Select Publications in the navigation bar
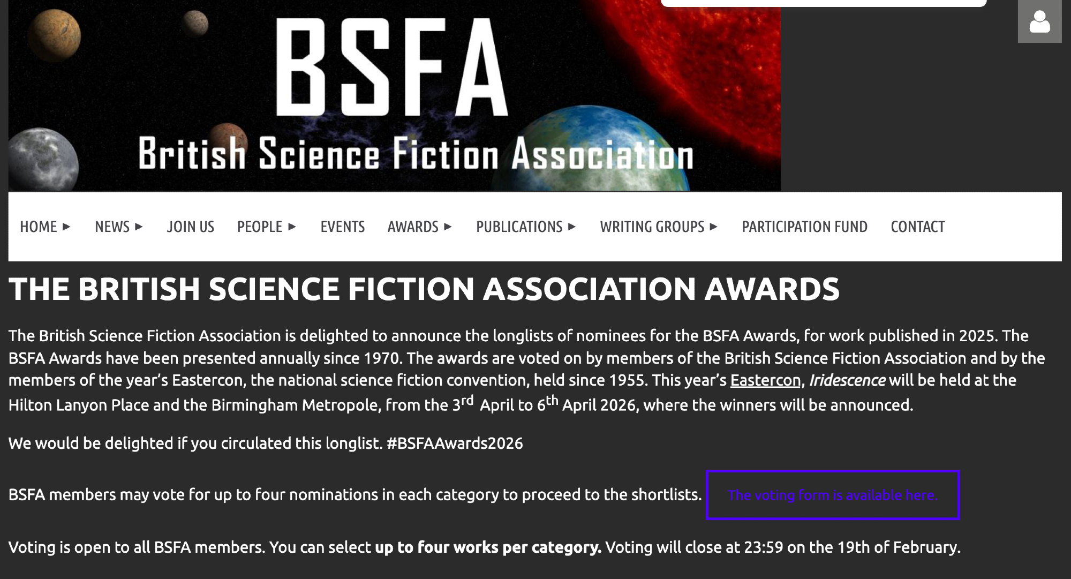 click(x=519, y=227)
